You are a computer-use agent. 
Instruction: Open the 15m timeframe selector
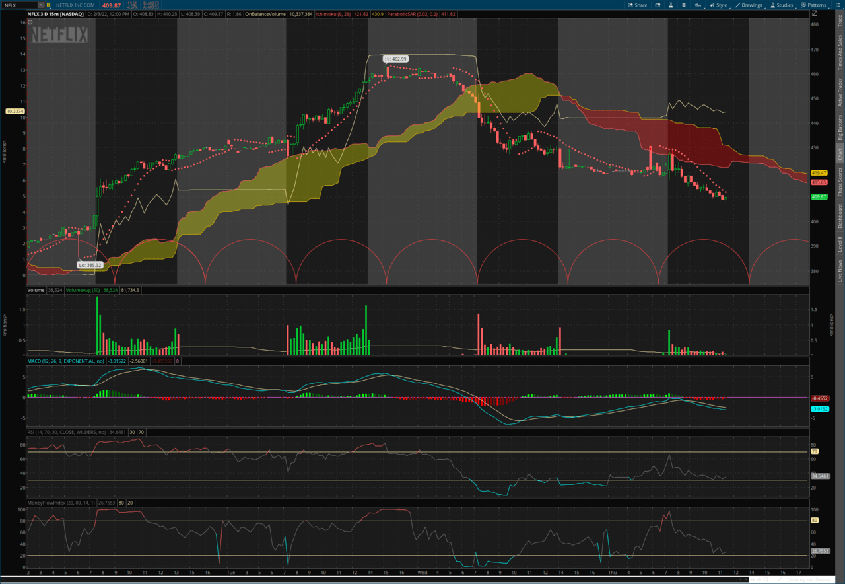[x=698, y=5]
